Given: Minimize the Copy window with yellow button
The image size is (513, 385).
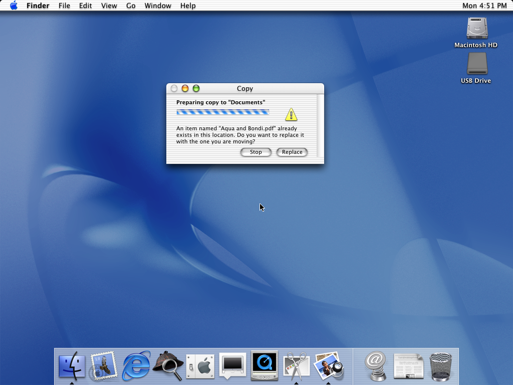Looking at the screenshot, I should point(185,88).
